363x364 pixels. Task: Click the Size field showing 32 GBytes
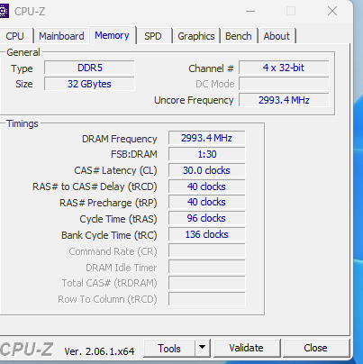coord(89,84)
